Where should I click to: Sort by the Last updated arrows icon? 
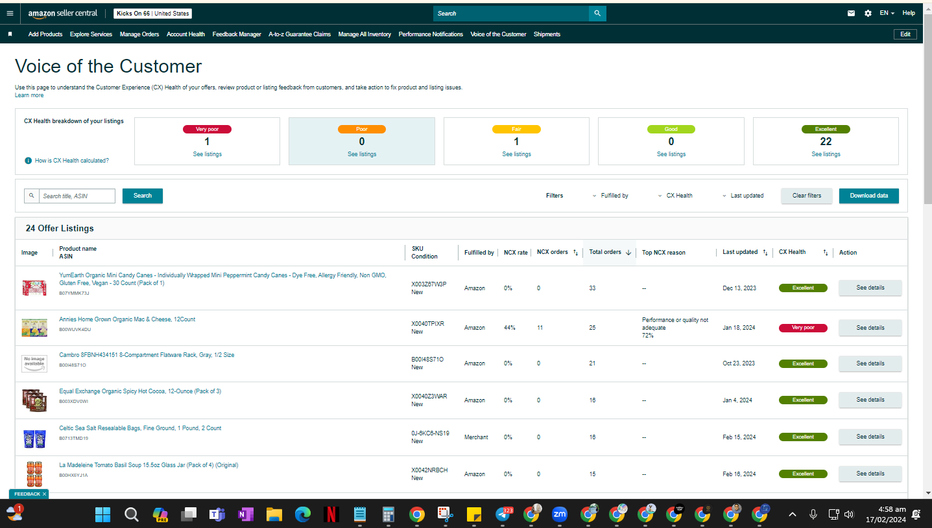point(765,253)
